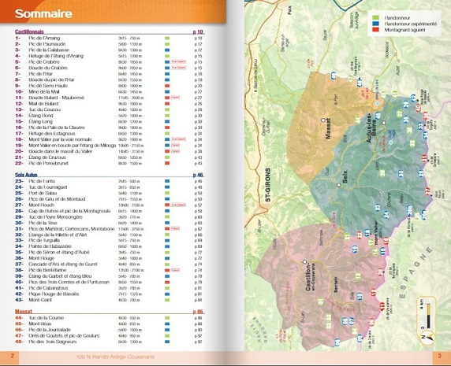Click the blue difficulty square for Pic de Fonta

point(167,181)
